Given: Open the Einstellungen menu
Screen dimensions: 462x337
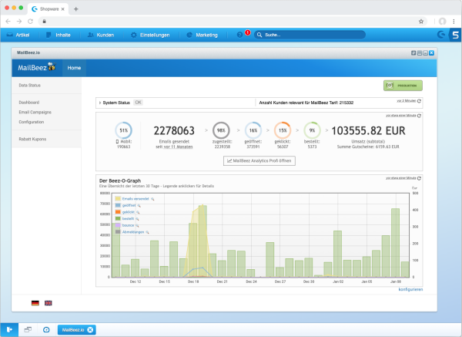Looking at the screenshot, I should coord(150,35).
